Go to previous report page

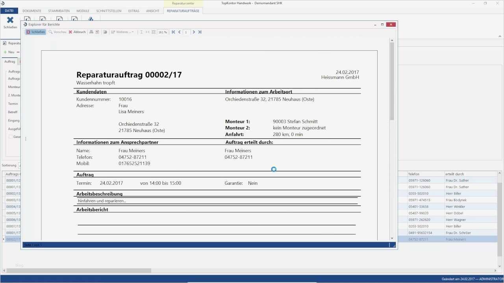[x=180, y=32]
